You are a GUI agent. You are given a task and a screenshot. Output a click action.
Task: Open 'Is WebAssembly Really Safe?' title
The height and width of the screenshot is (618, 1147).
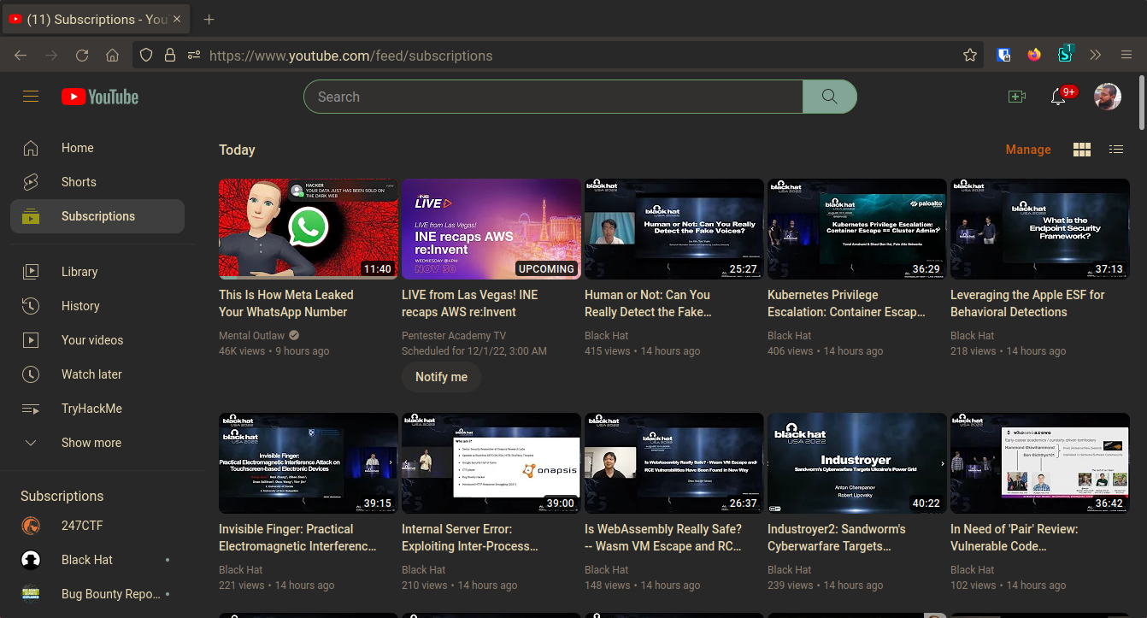click(663, 538)
